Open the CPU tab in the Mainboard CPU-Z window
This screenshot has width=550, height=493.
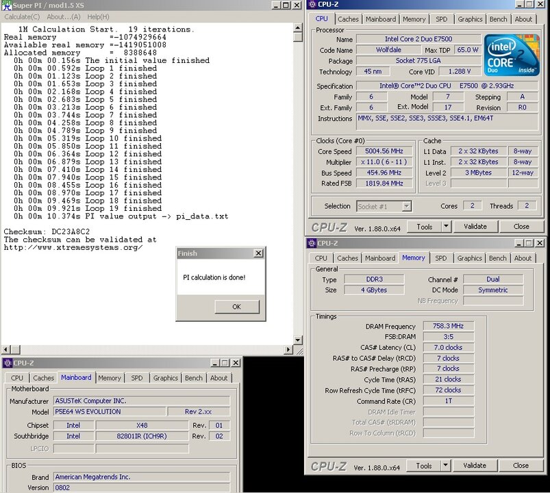pyautogui.click(x=17, y=379)
